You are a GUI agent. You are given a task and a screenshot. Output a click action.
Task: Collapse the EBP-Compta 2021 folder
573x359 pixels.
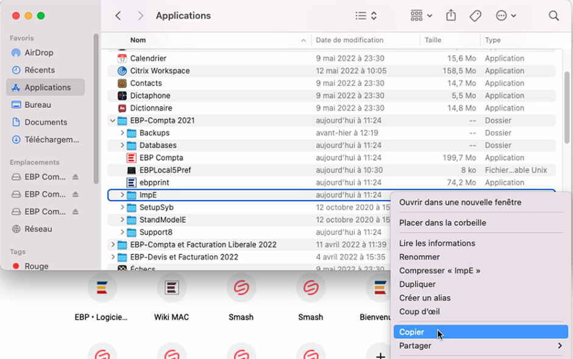[x=113, y=120]
